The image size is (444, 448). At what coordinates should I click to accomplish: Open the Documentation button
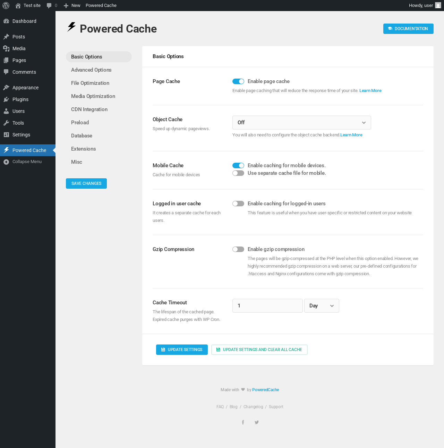408,29
